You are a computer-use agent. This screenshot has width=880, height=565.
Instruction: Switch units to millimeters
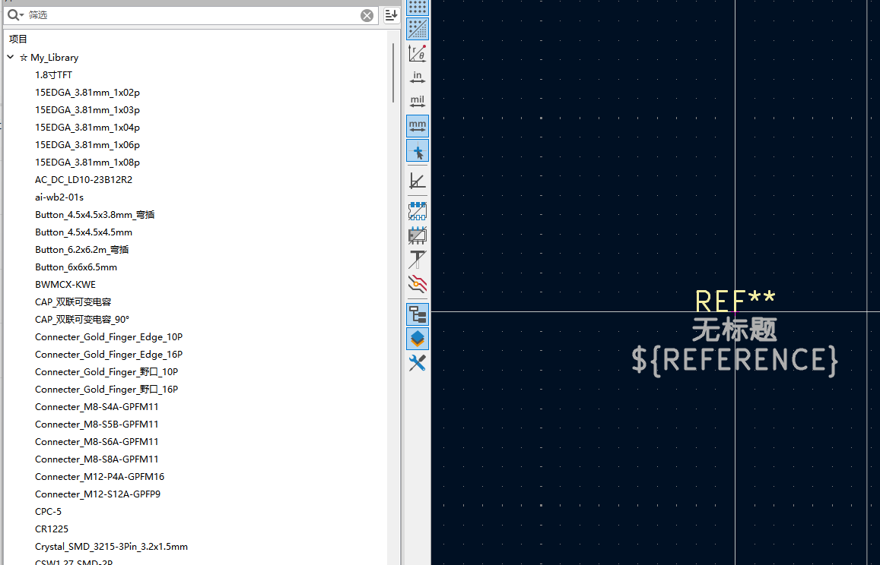[x=418, y=126]
